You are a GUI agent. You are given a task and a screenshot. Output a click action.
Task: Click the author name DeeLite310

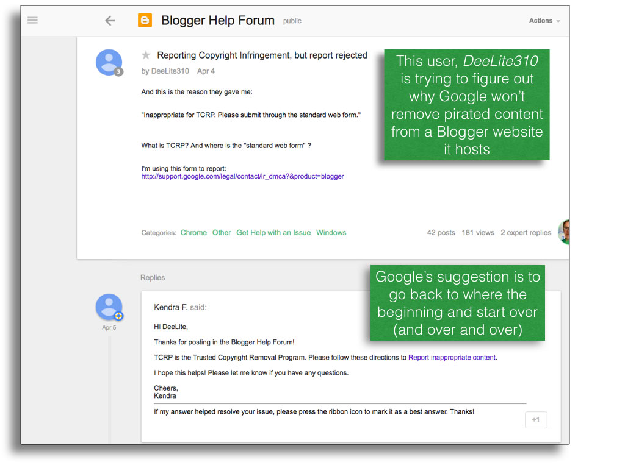[x=170, y=71]
